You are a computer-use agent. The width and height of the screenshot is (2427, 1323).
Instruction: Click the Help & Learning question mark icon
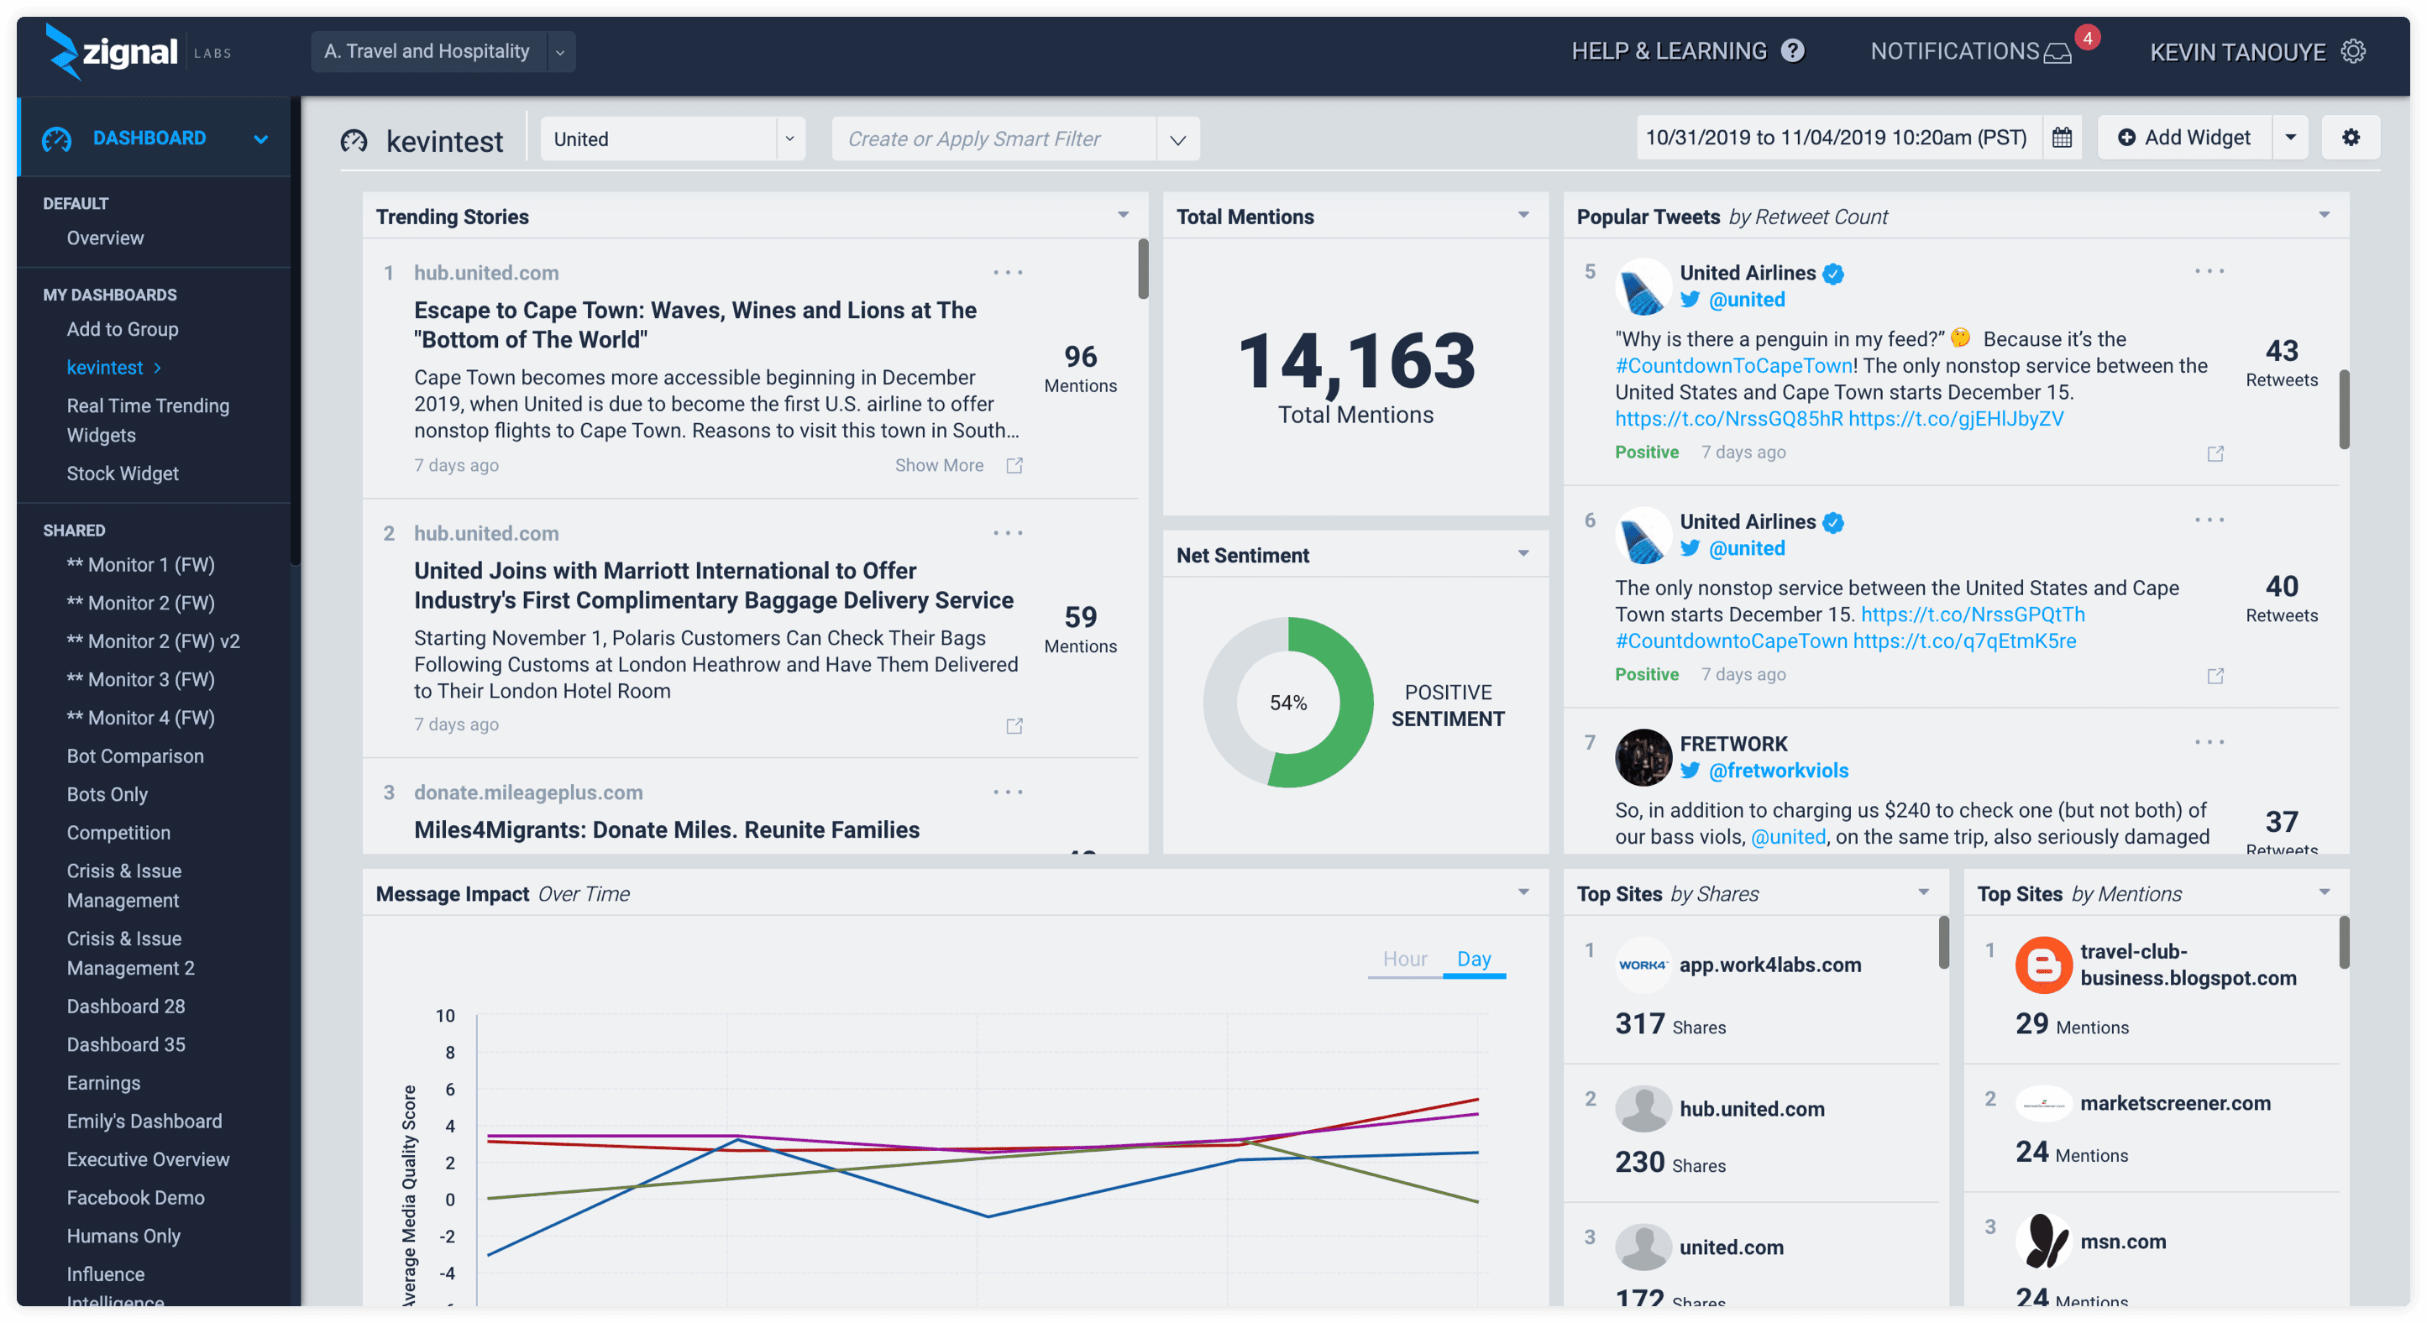(1793, 51)
